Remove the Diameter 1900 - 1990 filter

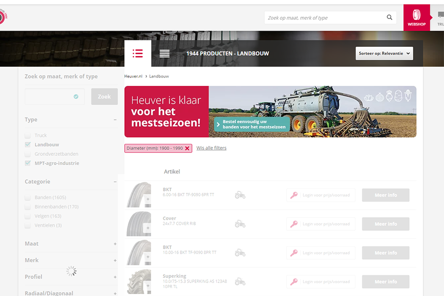(x=187, y=148)
